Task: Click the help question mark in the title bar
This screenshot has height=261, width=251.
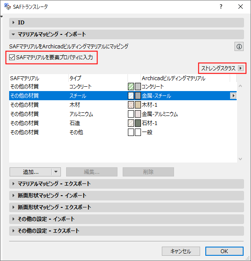Action: (x=221, y=7)
